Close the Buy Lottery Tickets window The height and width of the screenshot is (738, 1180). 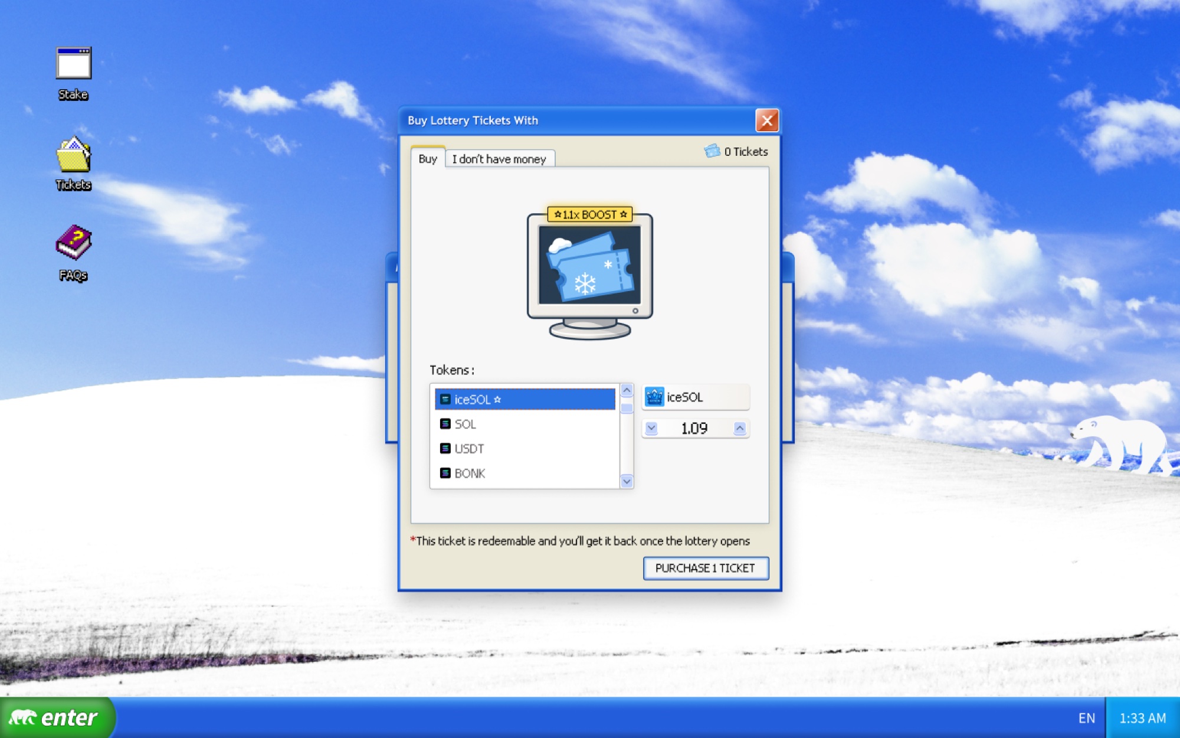coord(767,120)
